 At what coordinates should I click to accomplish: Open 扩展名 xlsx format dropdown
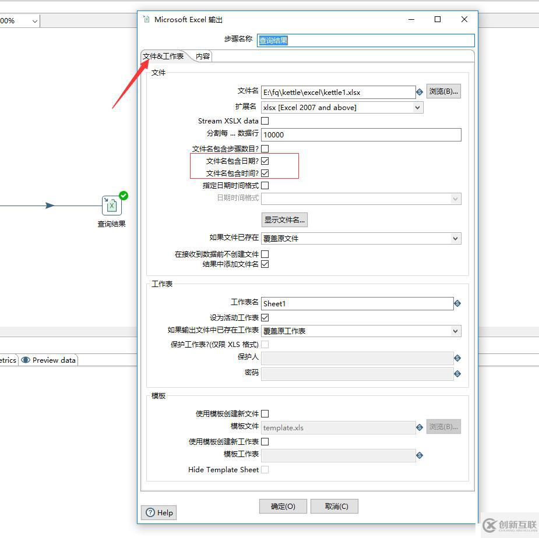(x=342, y=108)
